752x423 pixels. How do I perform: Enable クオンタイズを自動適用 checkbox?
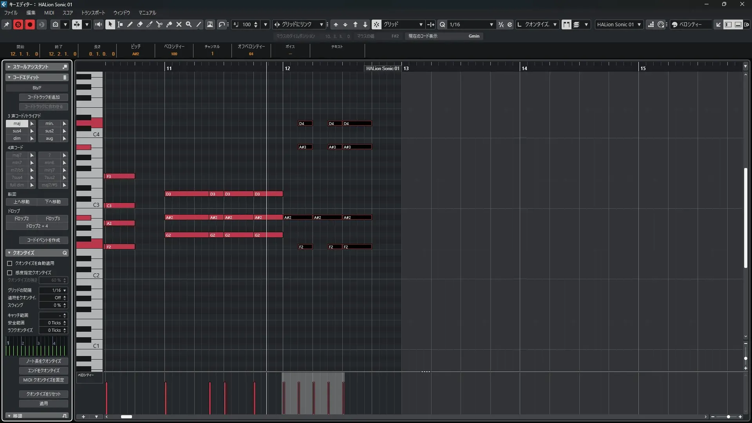tap(10, 263)
